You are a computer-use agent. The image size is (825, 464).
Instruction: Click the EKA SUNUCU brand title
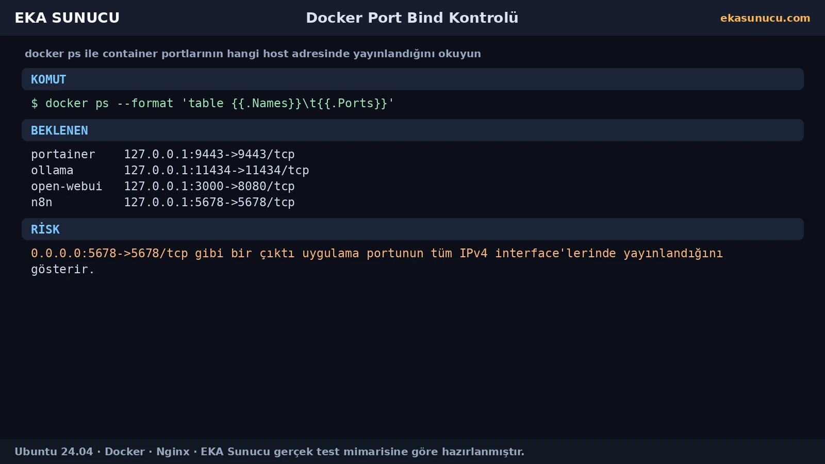tap(67, 18)
